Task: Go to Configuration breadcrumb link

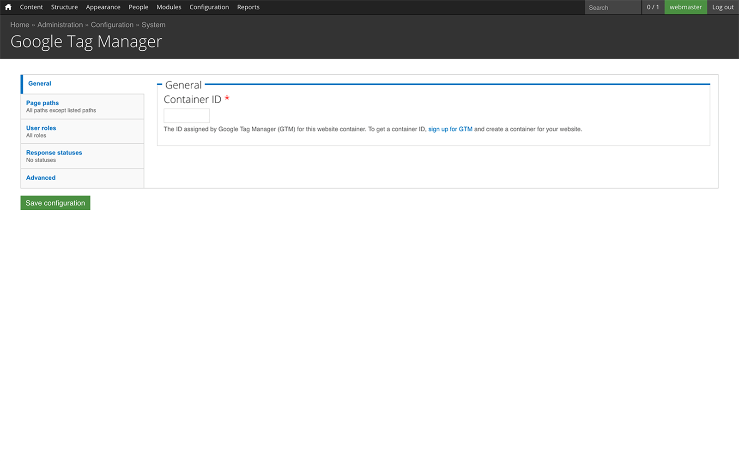Action: [112, 25]
